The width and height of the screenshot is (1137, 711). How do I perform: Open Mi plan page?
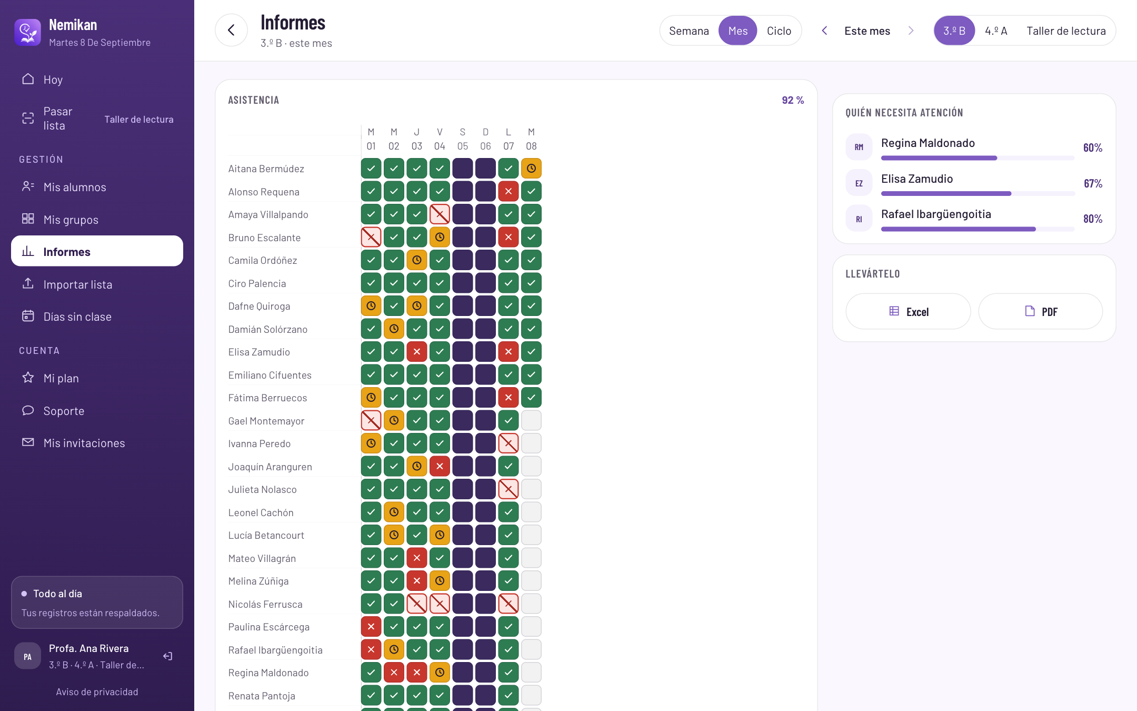click(x=97, y=378)
